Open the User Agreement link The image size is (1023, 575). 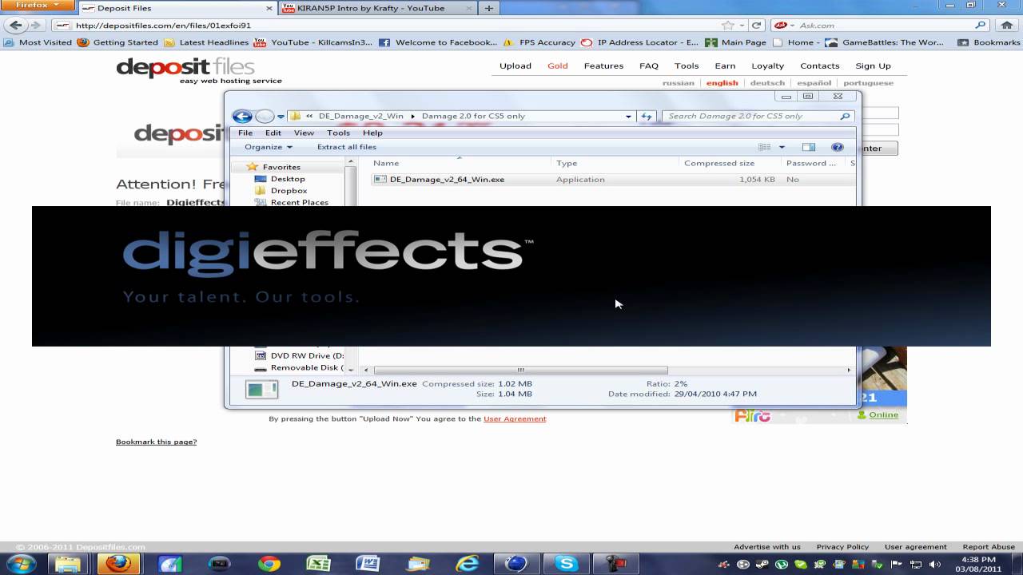tap(515, 418)
